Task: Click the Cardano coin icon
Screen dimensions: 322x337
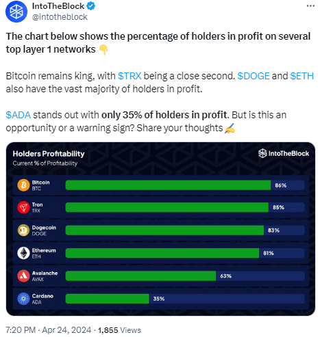Action: click(x=23, y=299)
